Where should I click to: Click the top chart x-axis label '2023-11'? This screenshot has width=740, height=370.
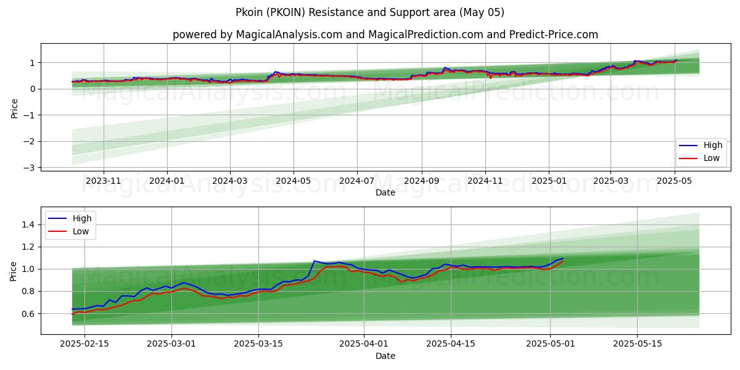(x=104, y=181)
